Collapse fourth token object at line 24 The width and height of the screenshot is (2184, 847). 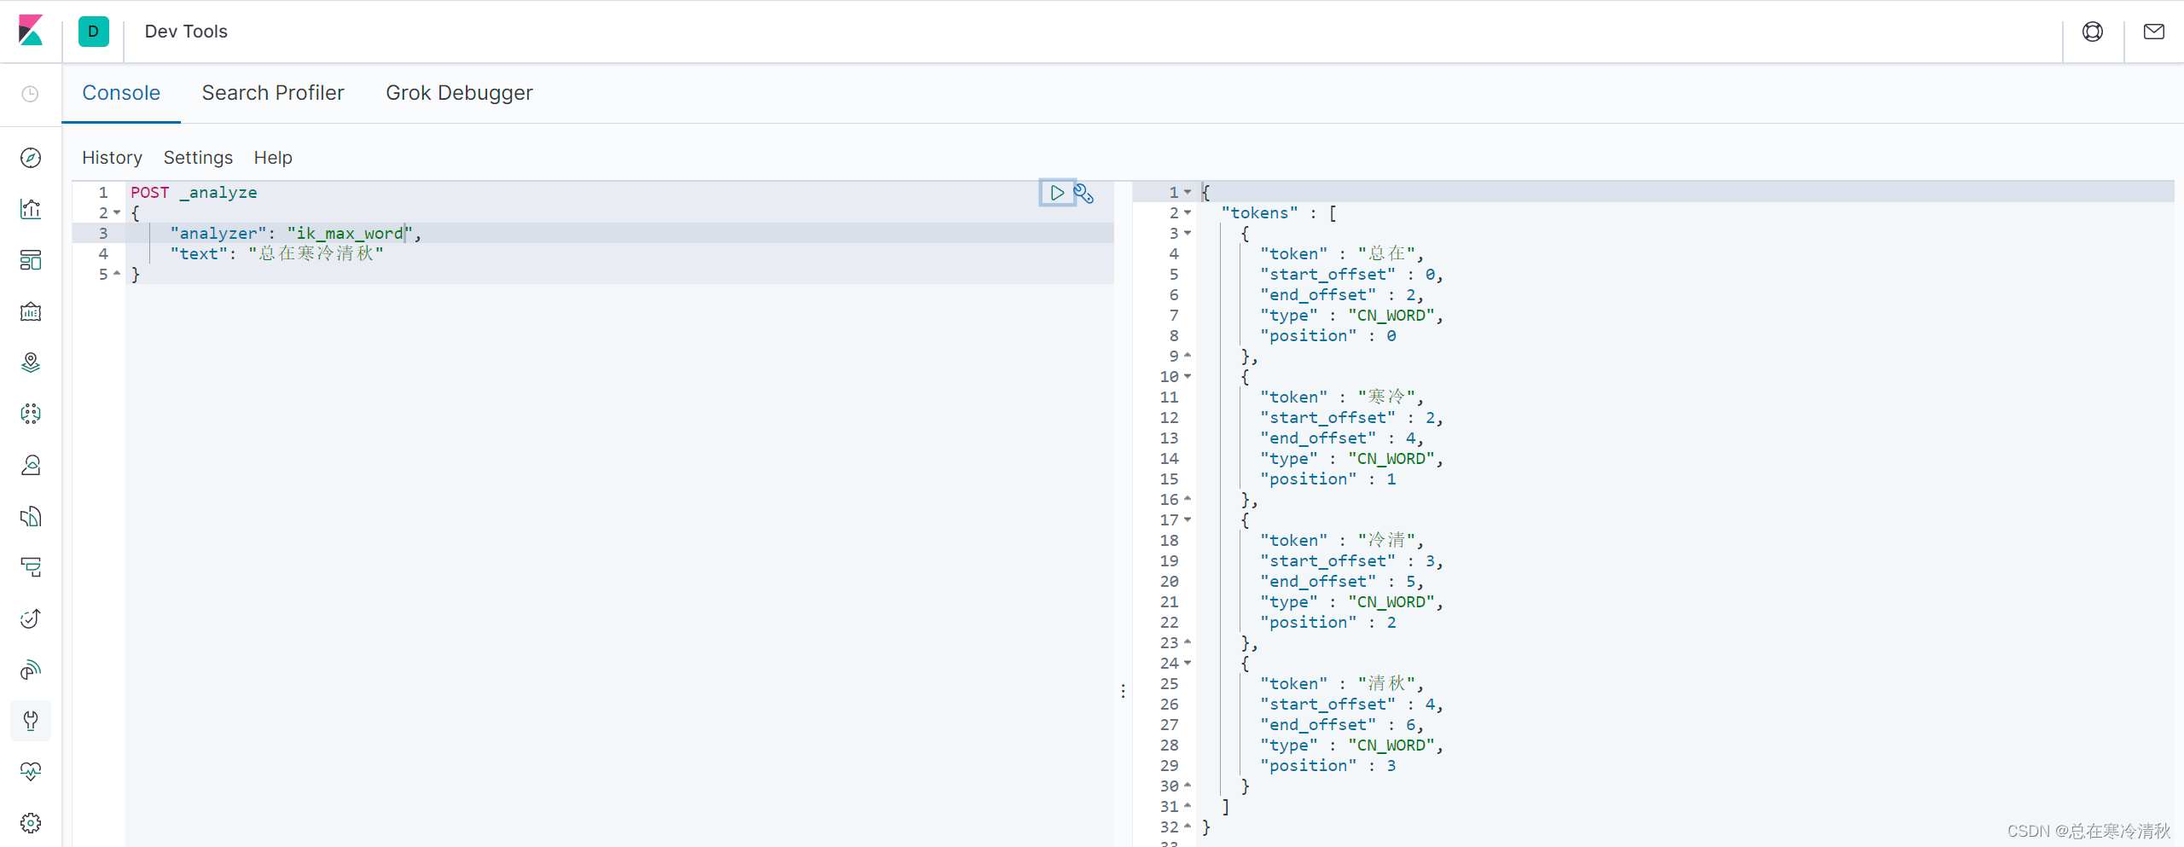(x=1188, y=663)
